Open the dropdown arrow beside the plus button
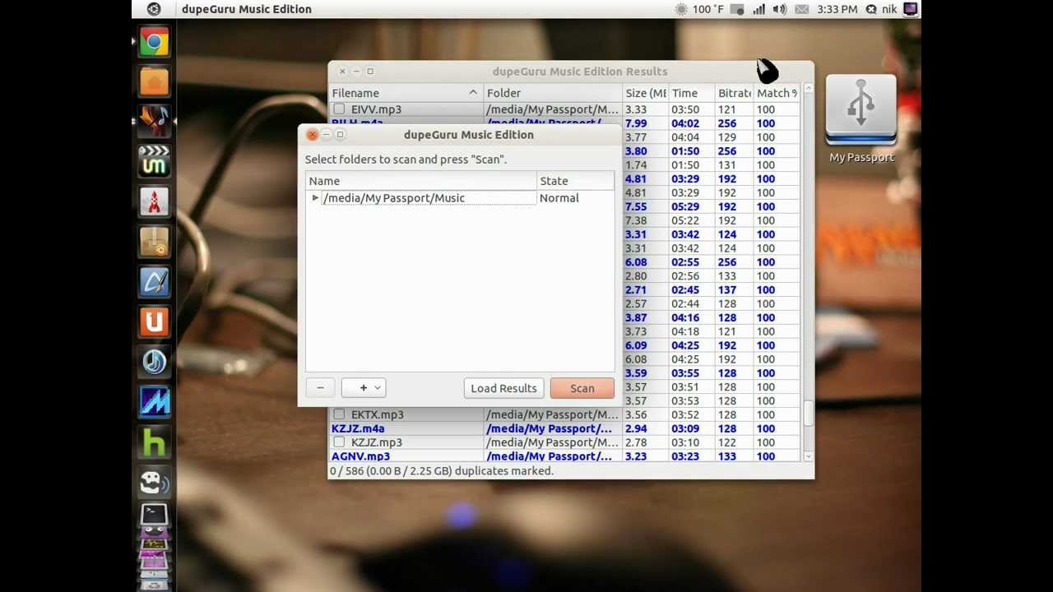 tap(378, 388)
